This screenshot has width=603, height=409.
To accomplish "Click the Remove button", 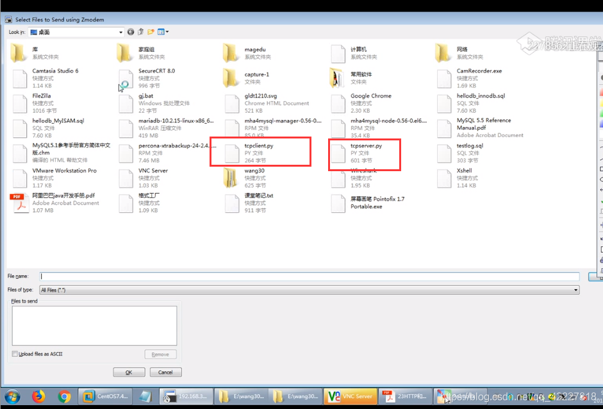I will click(160, 355).
